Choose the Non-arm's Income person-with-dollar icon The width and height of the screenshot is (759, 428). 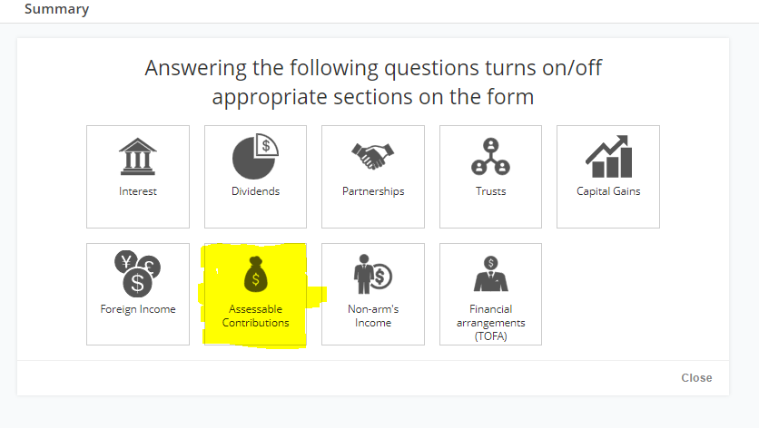[373, 274]
